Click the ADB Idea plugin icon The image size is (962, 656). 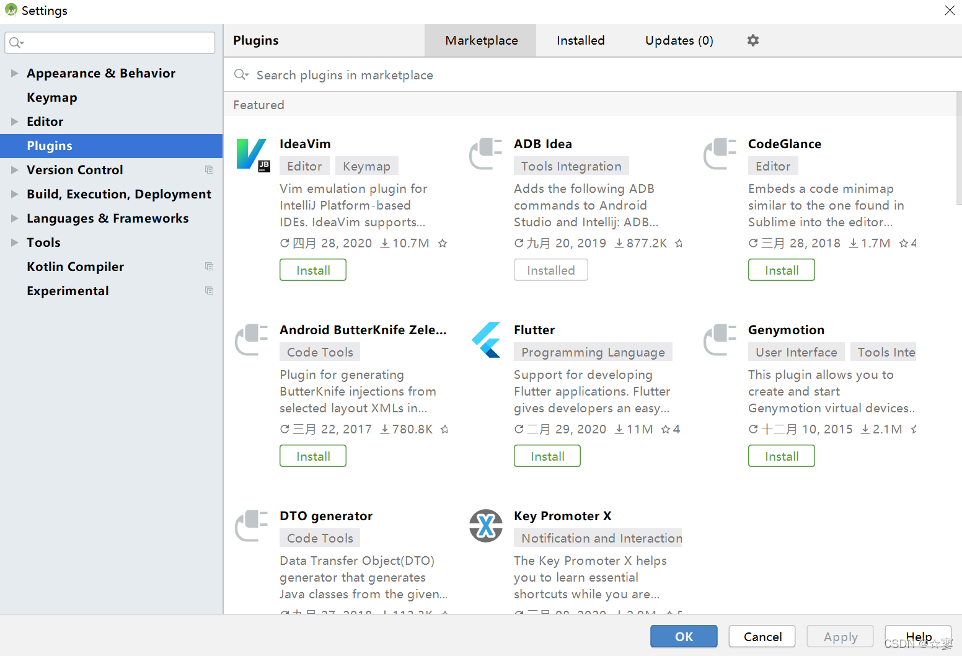tap(486, 154)
